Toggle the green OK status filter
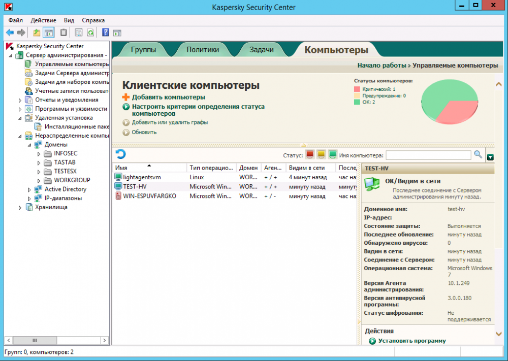Image resolution: width=508 pixels, height=361 pixels. (x=332, y=155)
